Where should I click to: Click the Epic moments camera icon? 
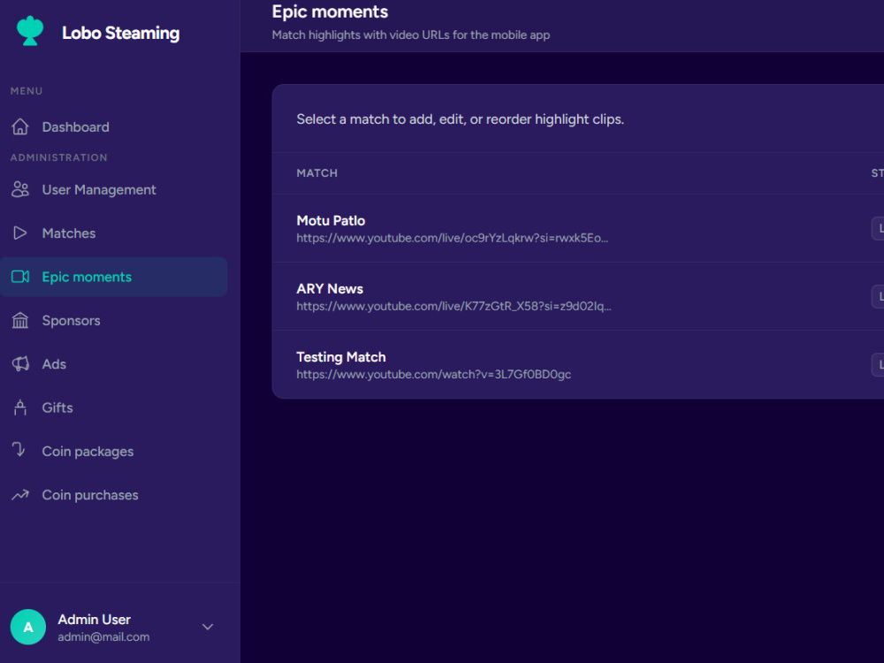pos(20,277)
